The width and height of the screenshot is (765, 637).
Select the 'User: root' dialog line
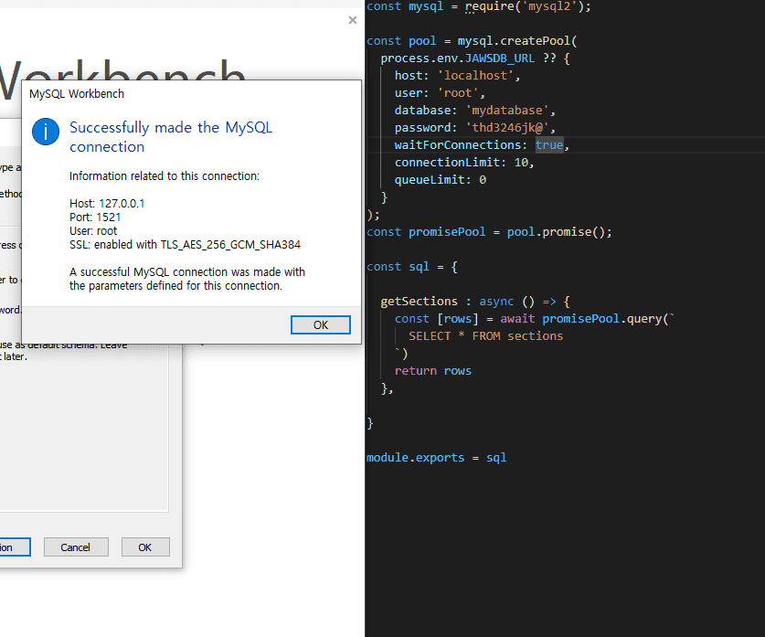point(93,230)
